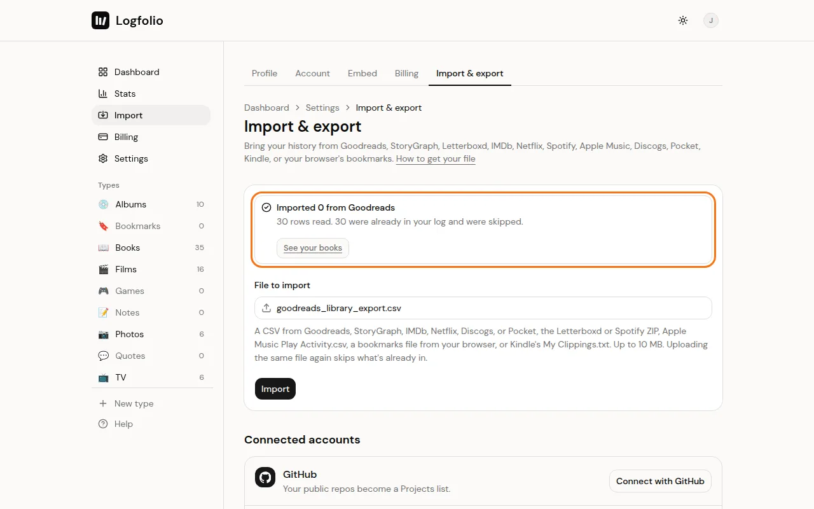Click the Import button
Screen dimensions: 814x509
click(275, 389)
